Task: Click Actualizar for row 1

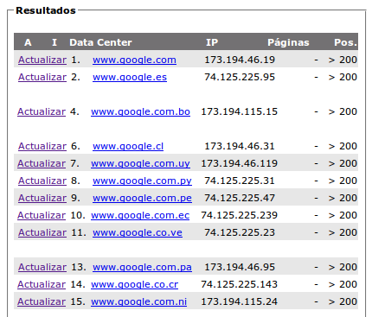Action: [42, 60]
